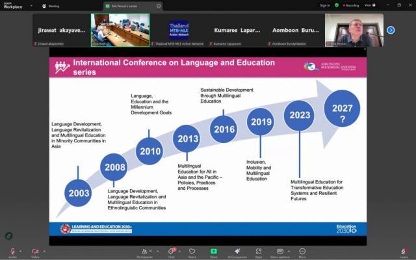The height and width of the screenshot is (260, 416).
Task: Show next participants with the right arrow
Action: (391, 30)
